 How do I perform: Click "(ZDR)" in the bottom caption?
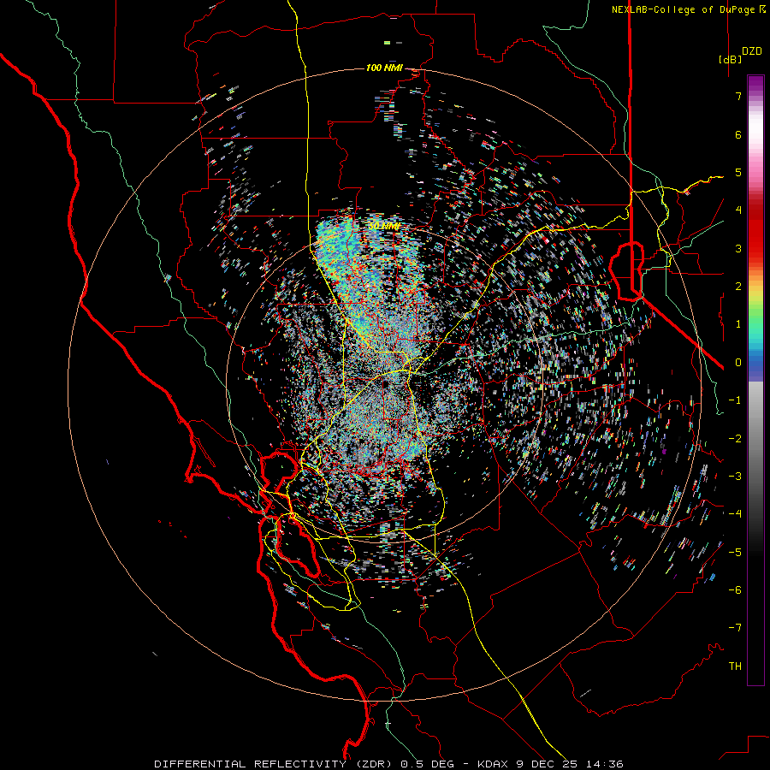[372, 764]
